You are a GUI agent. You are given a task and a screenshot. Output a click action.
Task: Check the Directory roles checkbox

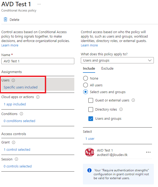tap(91, 110)
